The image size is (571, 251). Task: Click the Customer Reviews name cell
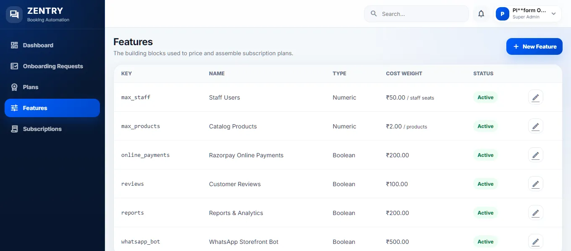point(235,184)
